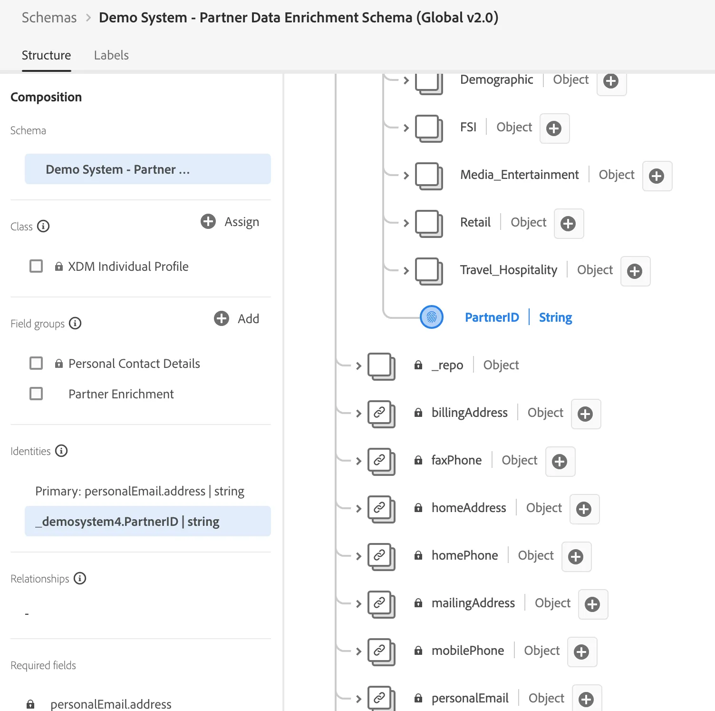Screen dimensions: 715x711
Task: Assign a class to the schema
Action: point(230,222)
